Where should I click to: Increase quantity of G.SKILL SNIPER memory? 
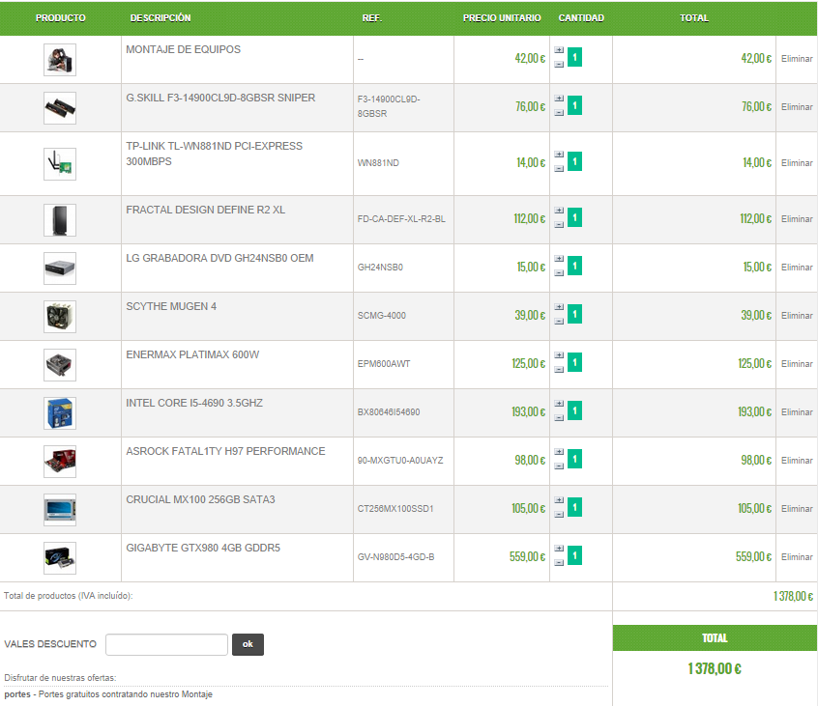coord(559,99)
